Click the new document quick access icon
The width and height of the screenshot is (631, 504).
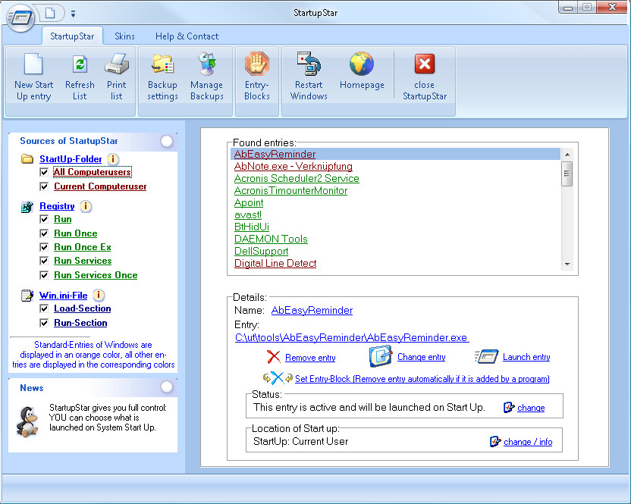(50, 14)
